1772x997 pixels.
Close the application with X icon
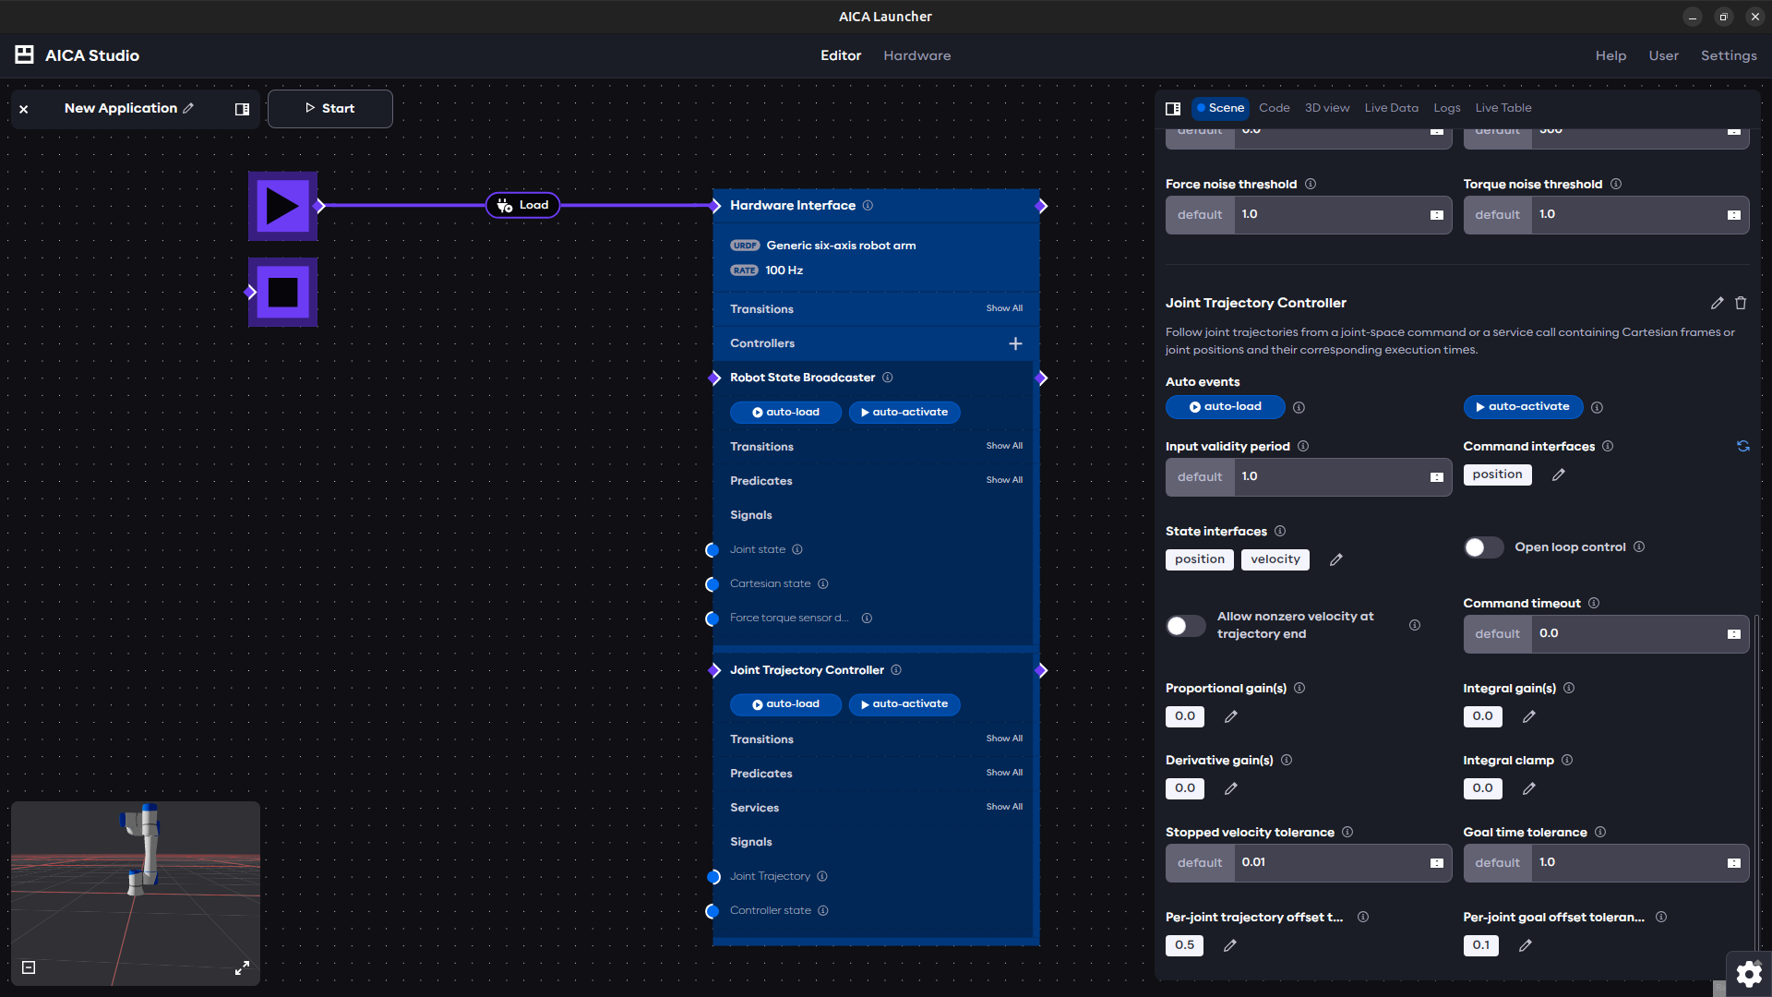(x=24, y=109)
